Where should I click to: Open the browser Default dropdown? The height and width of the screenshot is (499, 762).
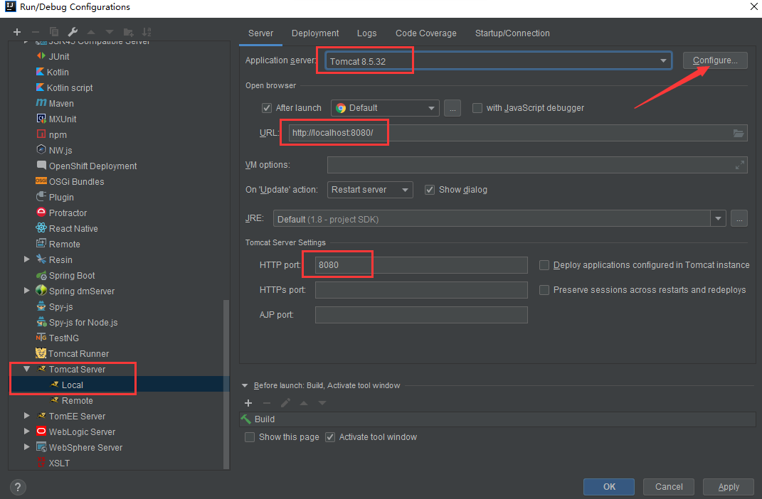385,108
